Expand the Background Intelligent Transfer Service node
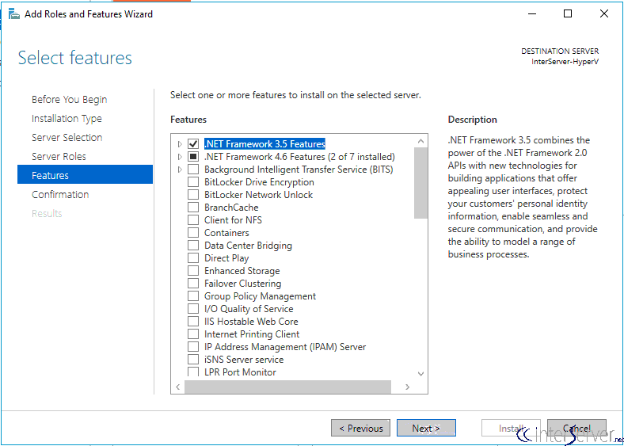 click(x=180, y=170)
